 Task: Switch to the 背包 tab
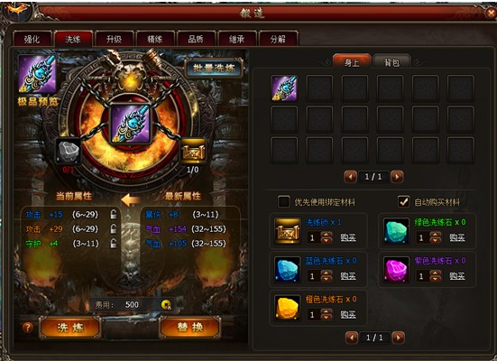click(x=391, y=62)
